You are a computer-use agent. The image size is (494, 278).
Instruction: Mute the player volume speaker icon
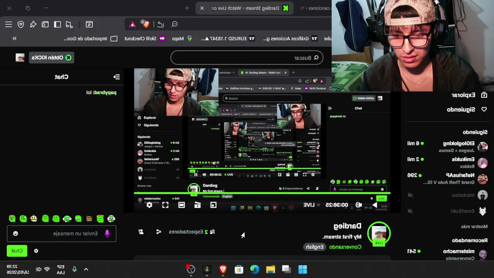click(359, 205)
